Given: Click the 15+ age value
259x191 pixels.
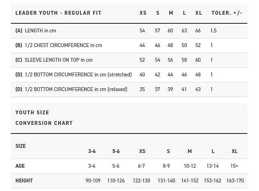Looking at the screenshot, I should 235,166.
